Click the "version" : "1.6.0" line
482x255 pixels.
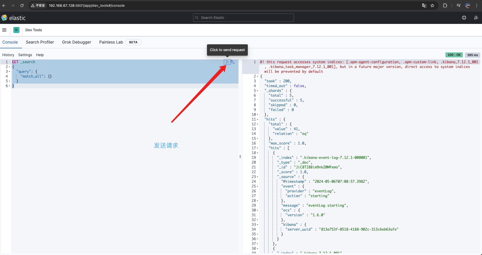click(x=305, y=215)
